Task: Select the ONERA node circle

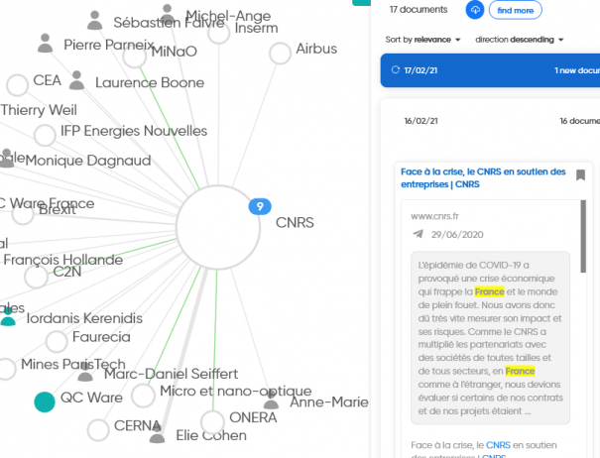Action: [x=212, y=422]
